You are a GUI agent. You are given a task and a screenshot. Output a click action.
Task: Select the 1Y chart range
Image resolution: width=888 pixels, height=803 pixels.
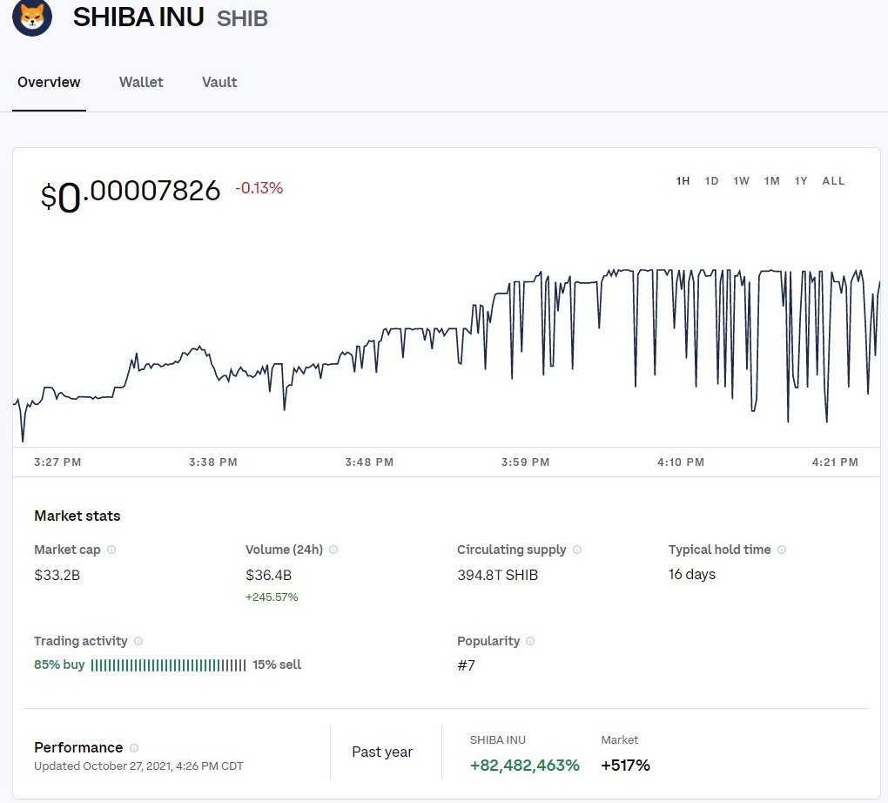801,181
